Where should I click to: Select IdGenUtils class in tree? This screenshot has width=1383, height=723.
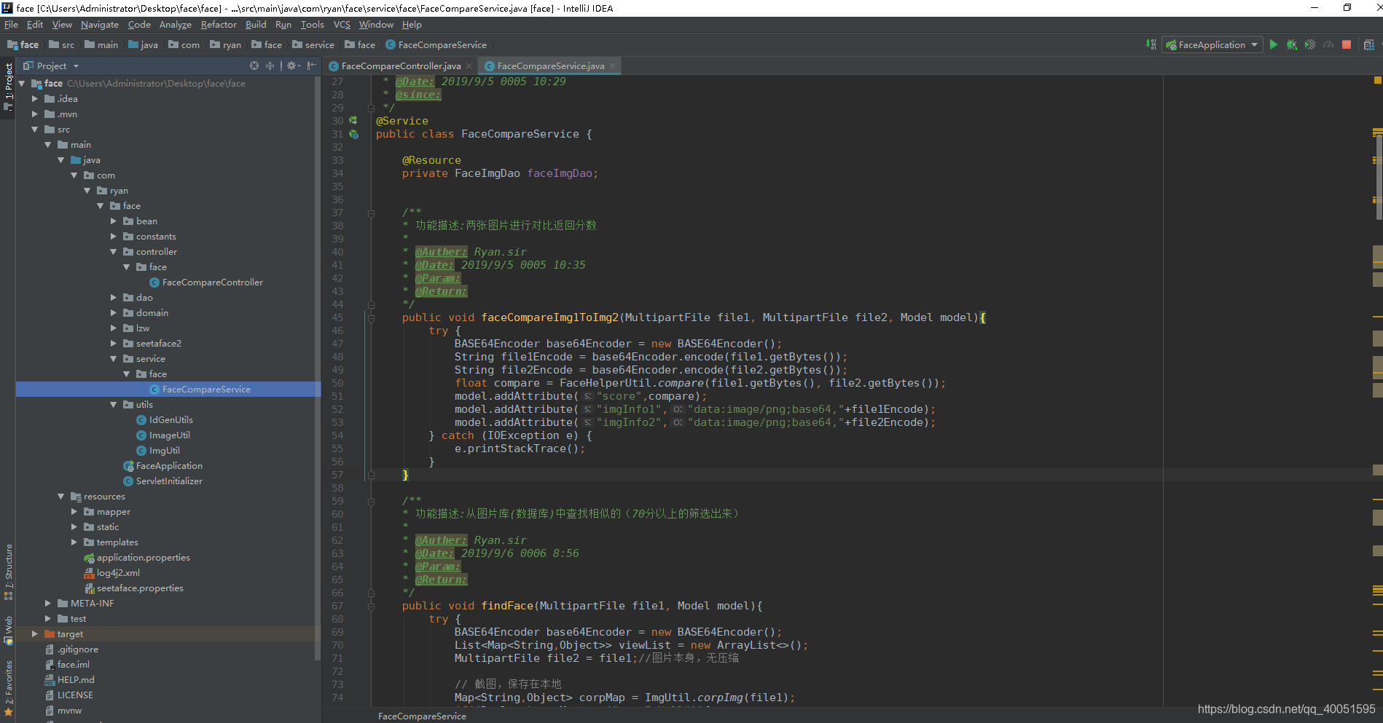click(x=171, y=420)
